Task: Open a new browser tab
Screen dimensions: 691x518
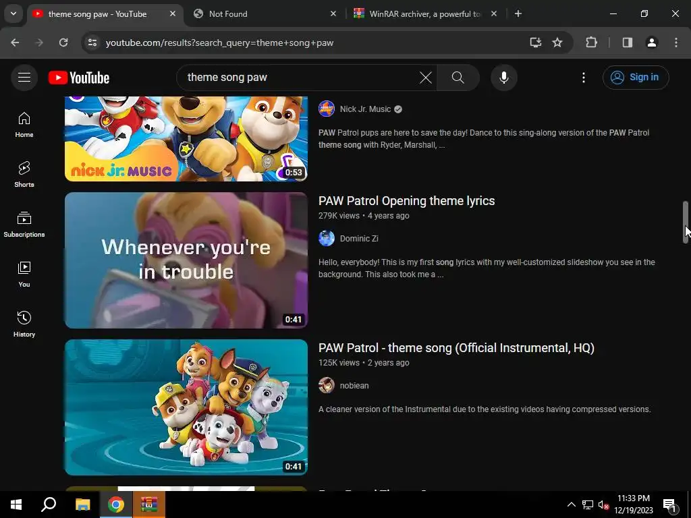Action: tap(518, 13)
